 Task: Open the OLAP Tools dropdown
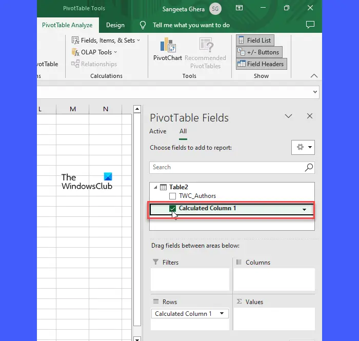pos(94,52)
